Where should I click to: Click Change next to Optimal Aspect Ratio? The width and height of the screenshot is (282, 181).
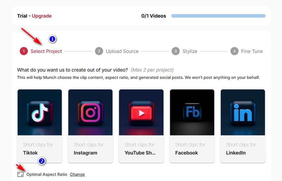click(77, 174)
